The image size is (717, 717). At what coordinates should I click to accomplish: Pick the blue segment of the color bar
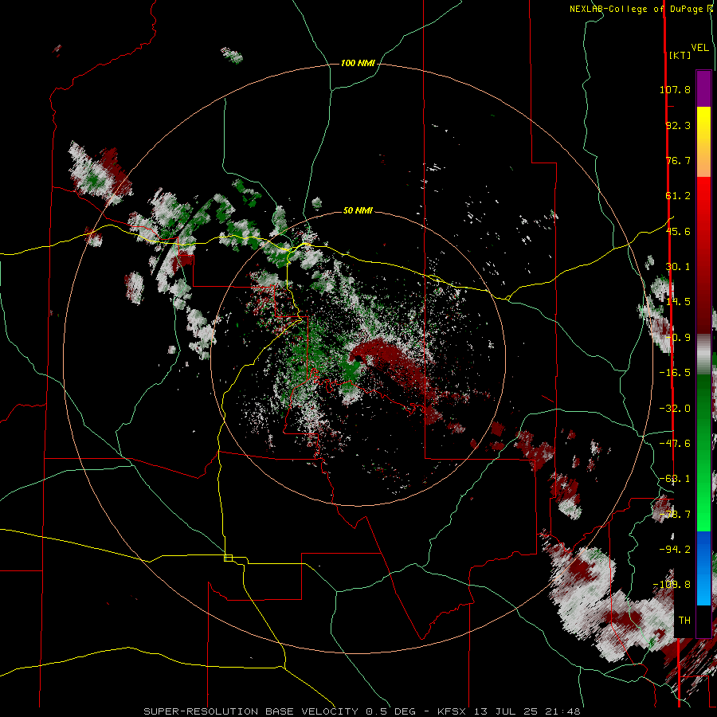coord(703,568)
